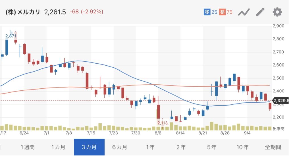
Task: Toggle the orange 75-day moving average badge
Action: point(226,12)
